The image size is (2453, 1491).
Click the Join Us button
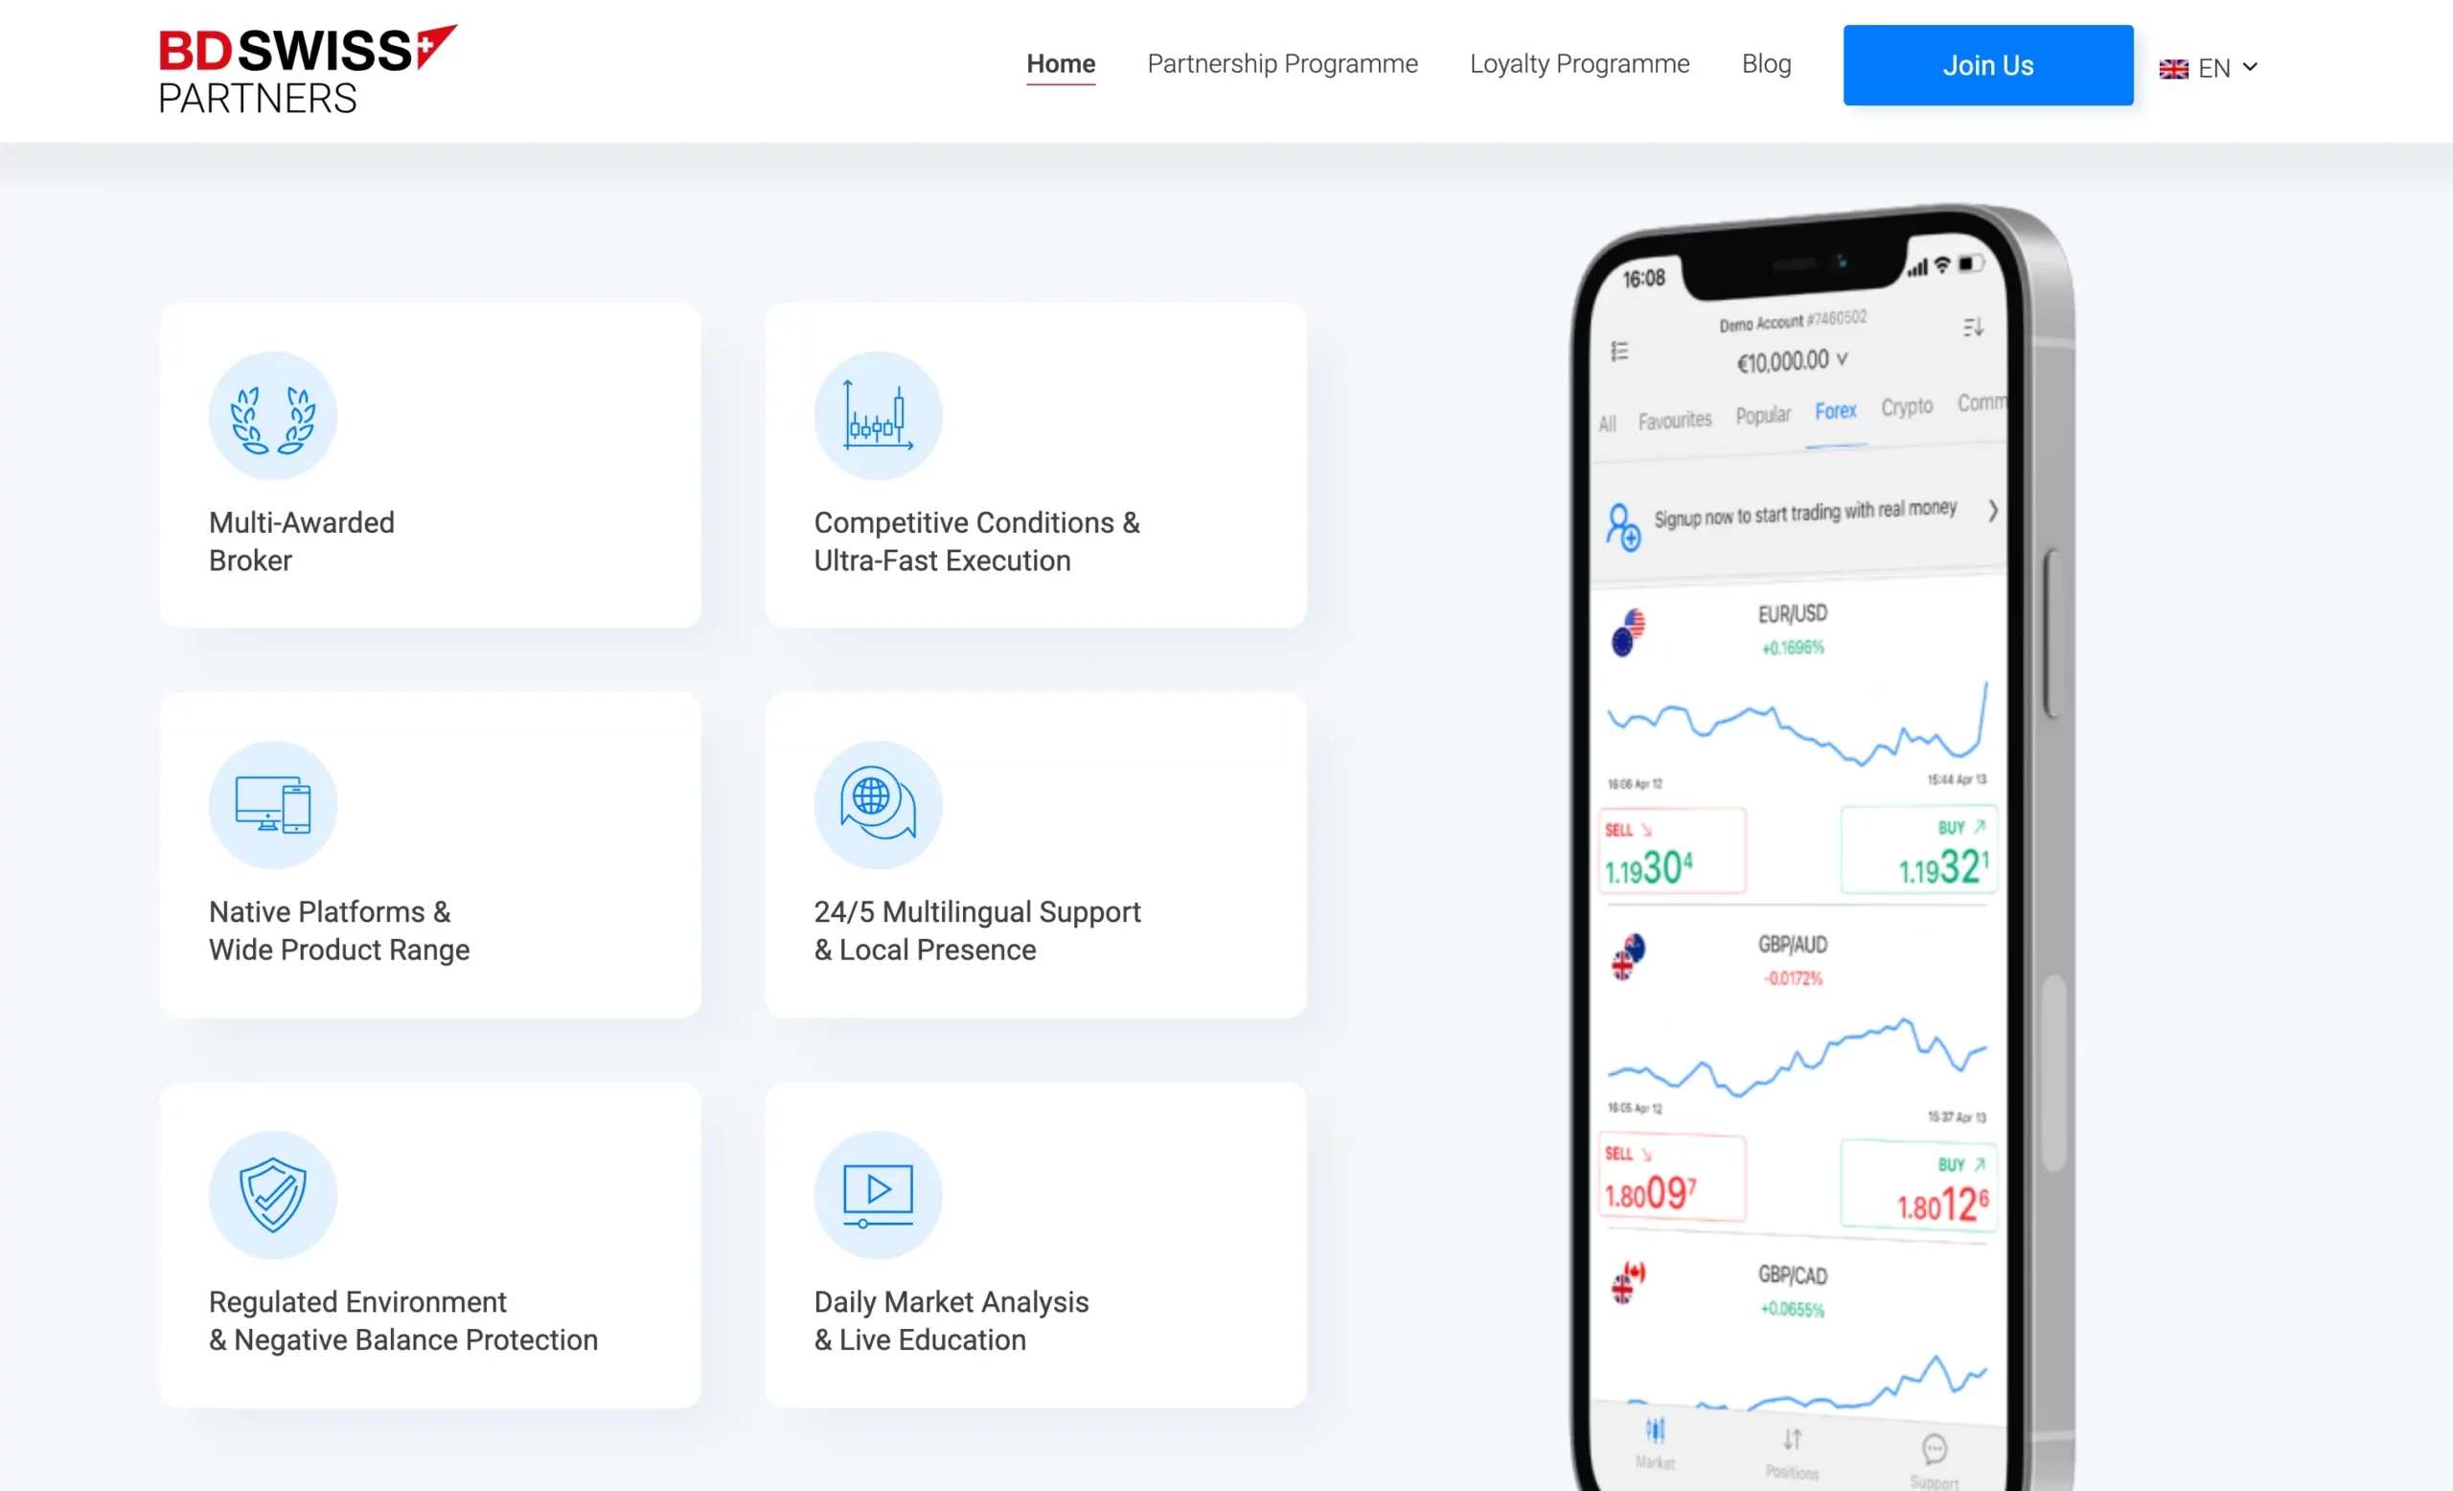click(x=1987, y=65)
